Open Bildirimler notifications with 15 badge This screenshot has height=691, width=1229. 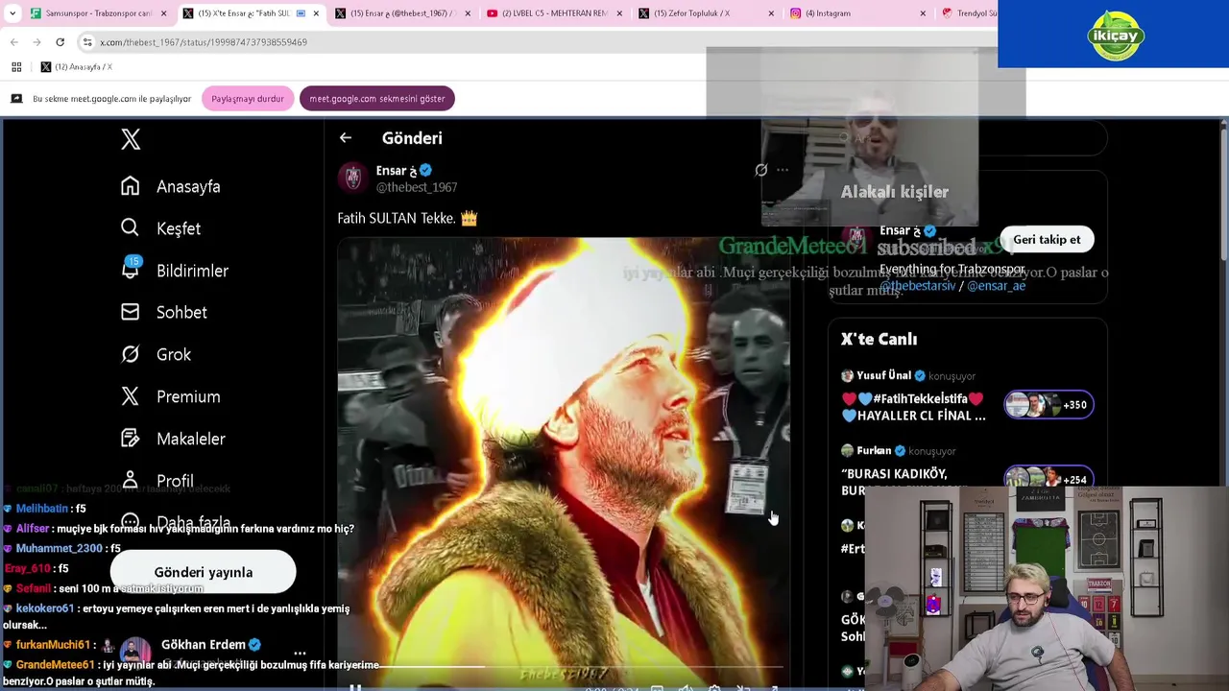pos(175,270)
